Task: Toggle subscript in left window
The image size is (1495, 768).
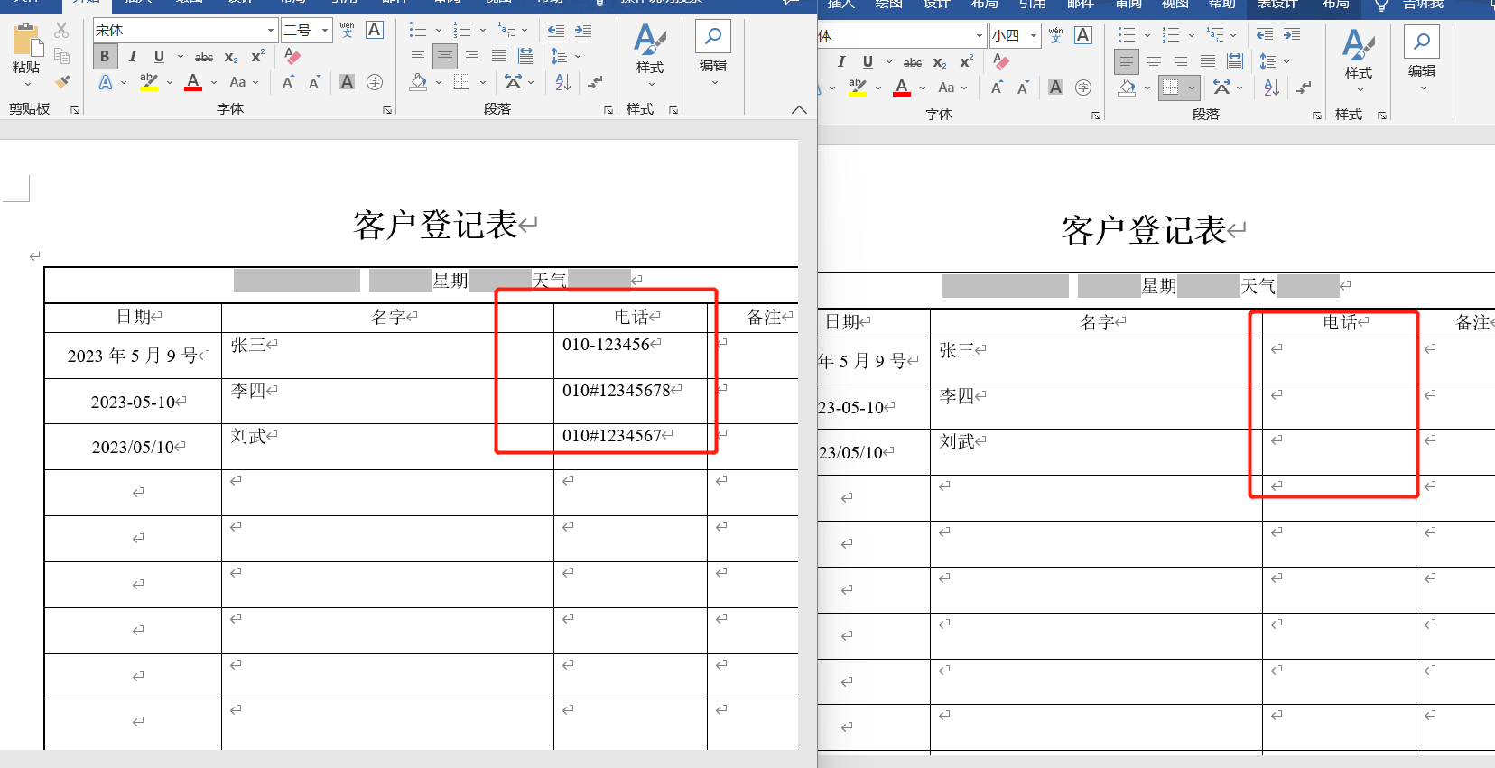Action: coord(231,57)
